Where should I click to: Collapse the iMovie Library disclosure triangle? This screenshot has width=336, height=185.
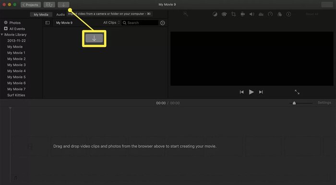coord(2,35)
